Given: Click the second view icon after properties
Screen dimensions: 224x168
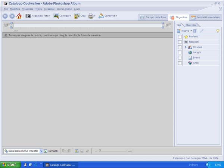Looking at the screenshot, I should click(82, 151).
